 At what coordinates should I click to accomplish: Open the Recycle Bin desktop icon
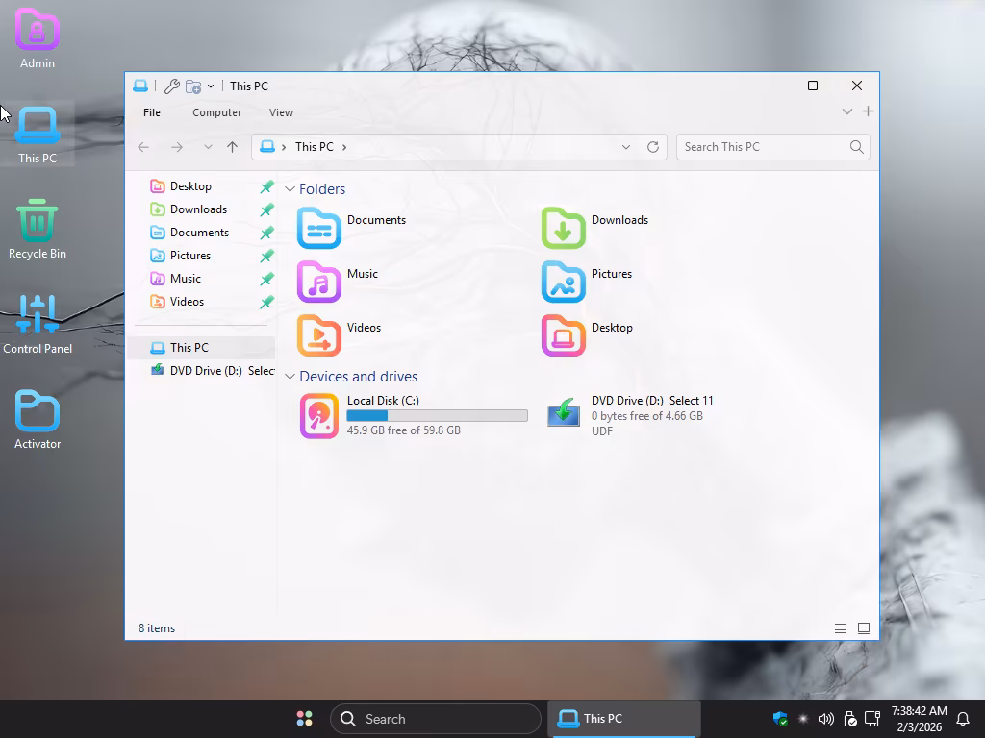tap(38, 221)
